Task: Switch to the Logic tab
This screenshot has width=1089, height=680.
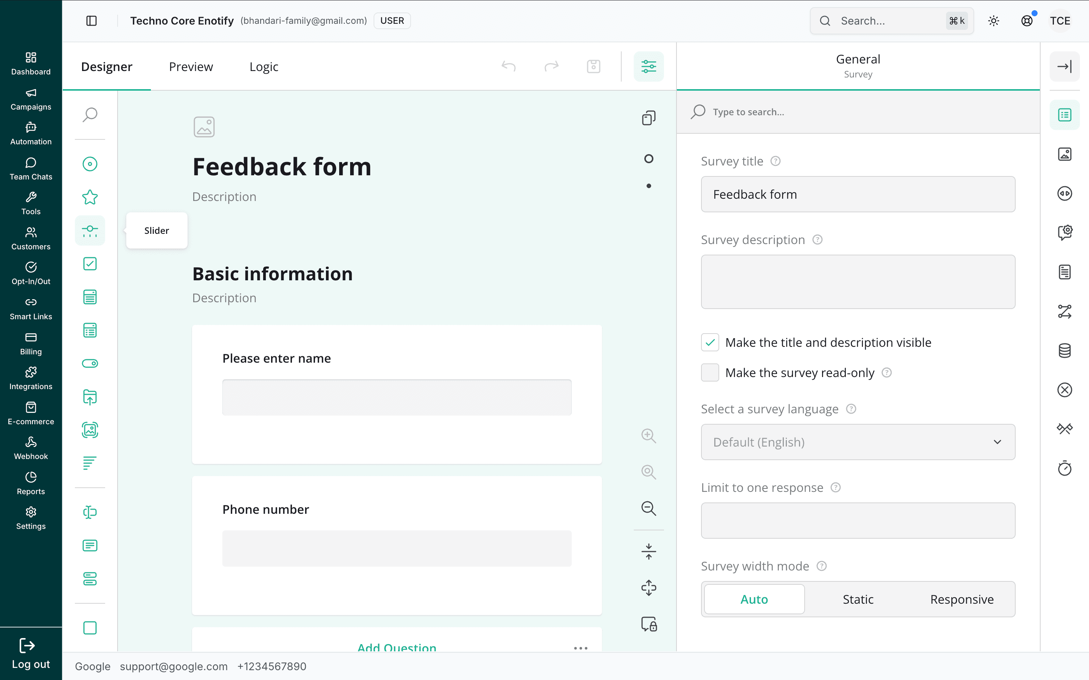Action: pyautogui.click(x=264, y=66)
